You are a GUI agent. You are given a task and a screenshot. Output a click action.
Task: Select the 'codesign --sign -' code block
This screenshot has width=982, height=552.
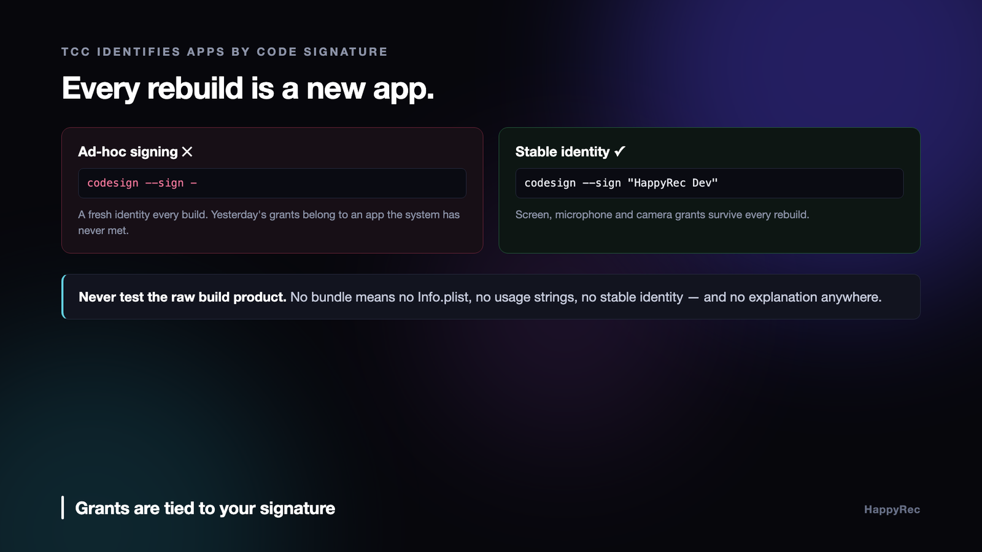pos(272,183)
